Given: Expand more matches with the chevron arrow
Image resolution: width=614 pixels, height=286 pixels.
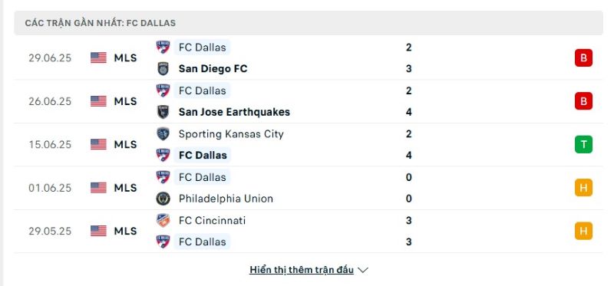Looking at the screenshot, I should [363, 271].
